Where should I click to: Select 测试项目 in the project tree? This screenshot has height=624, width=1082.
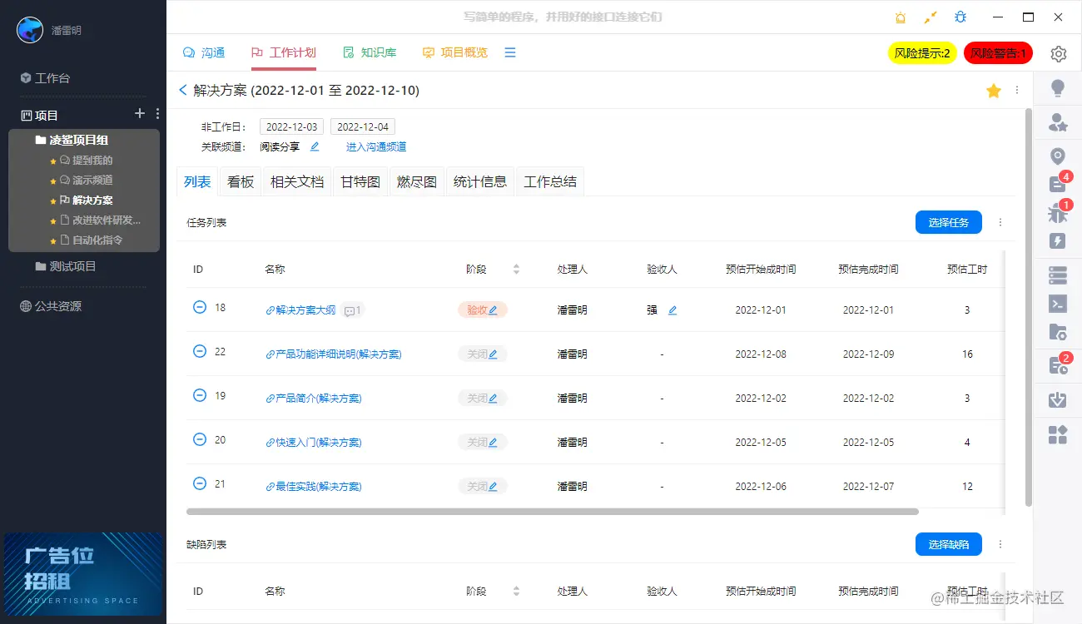(x=66, y=266)
